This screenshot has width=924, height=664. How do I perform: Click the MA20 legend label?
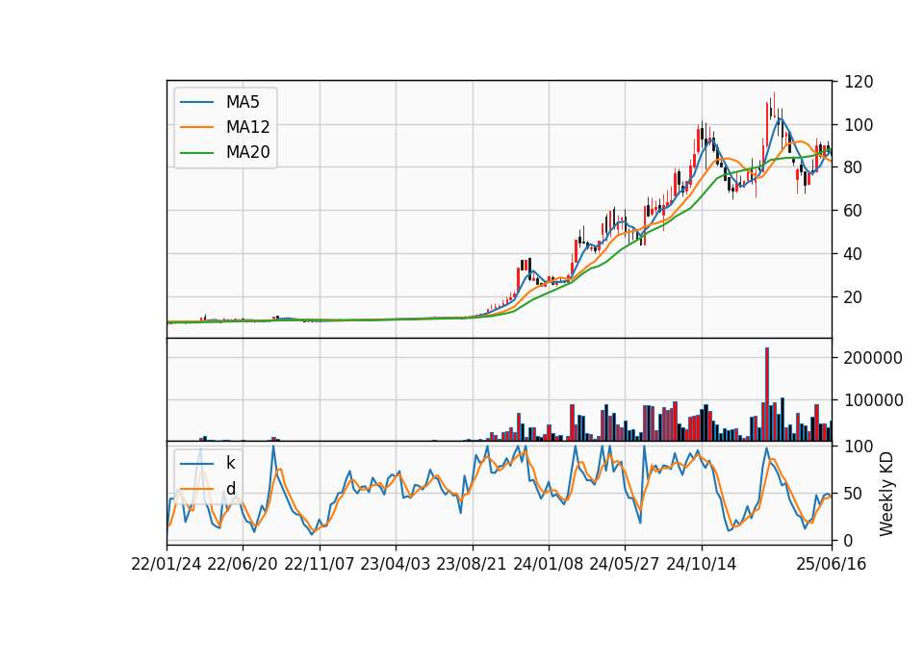pos(247,152)
